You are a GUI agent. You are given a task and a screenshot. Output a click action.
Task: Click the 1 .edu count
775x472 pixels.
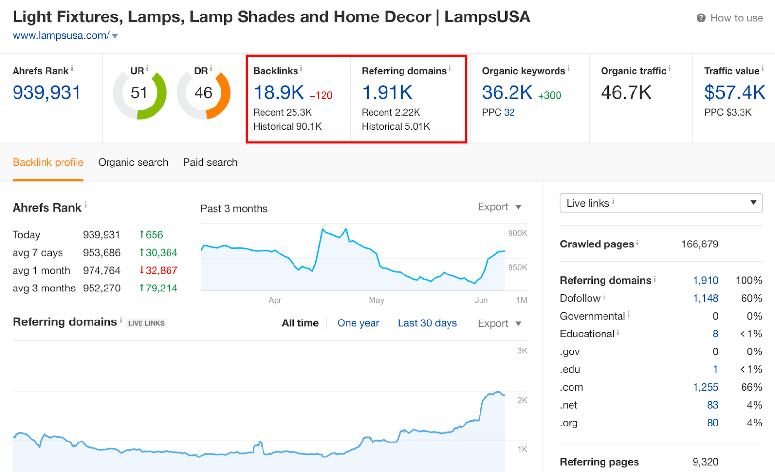tap(715, 369)
